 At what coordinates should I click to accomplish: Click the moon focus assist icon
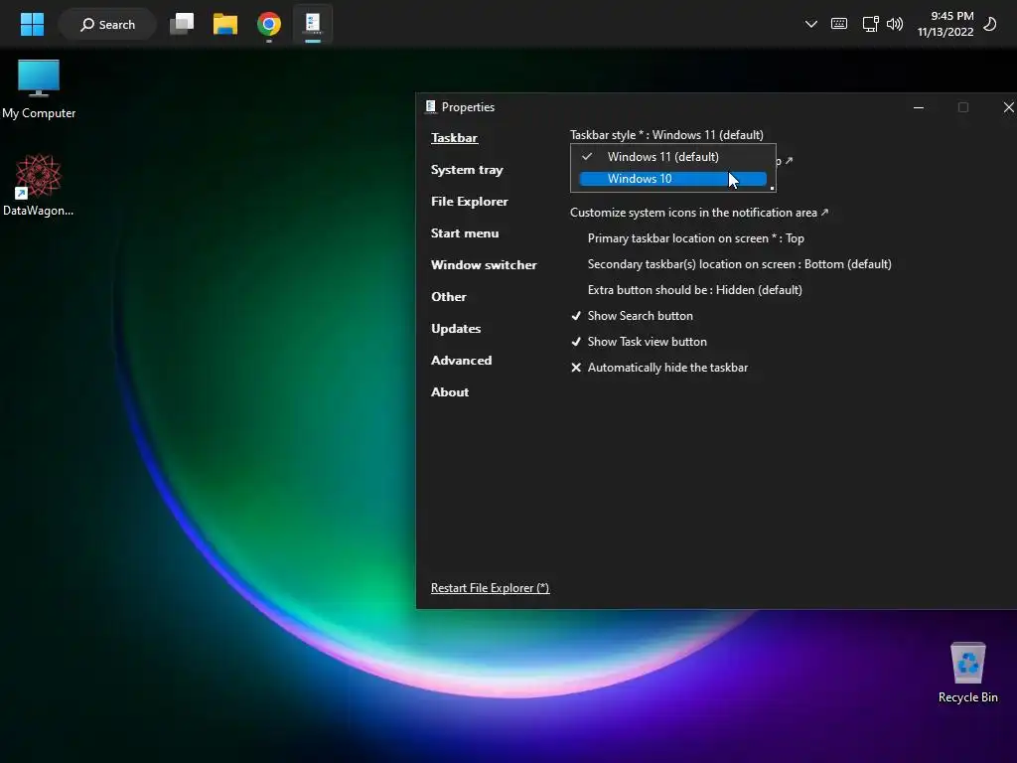(990, 25)
